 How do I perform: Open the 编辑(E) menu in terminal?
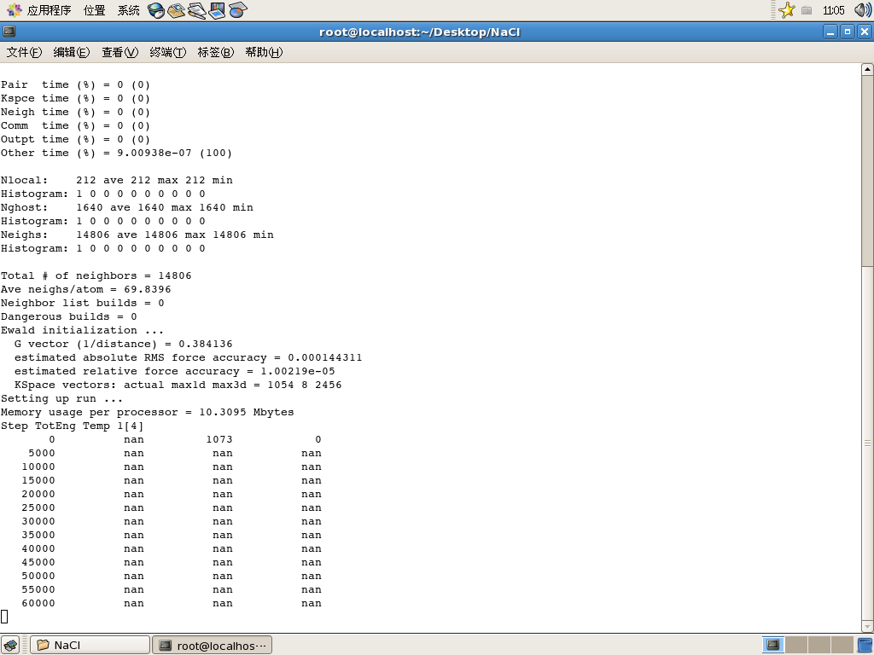pos(72,52)
